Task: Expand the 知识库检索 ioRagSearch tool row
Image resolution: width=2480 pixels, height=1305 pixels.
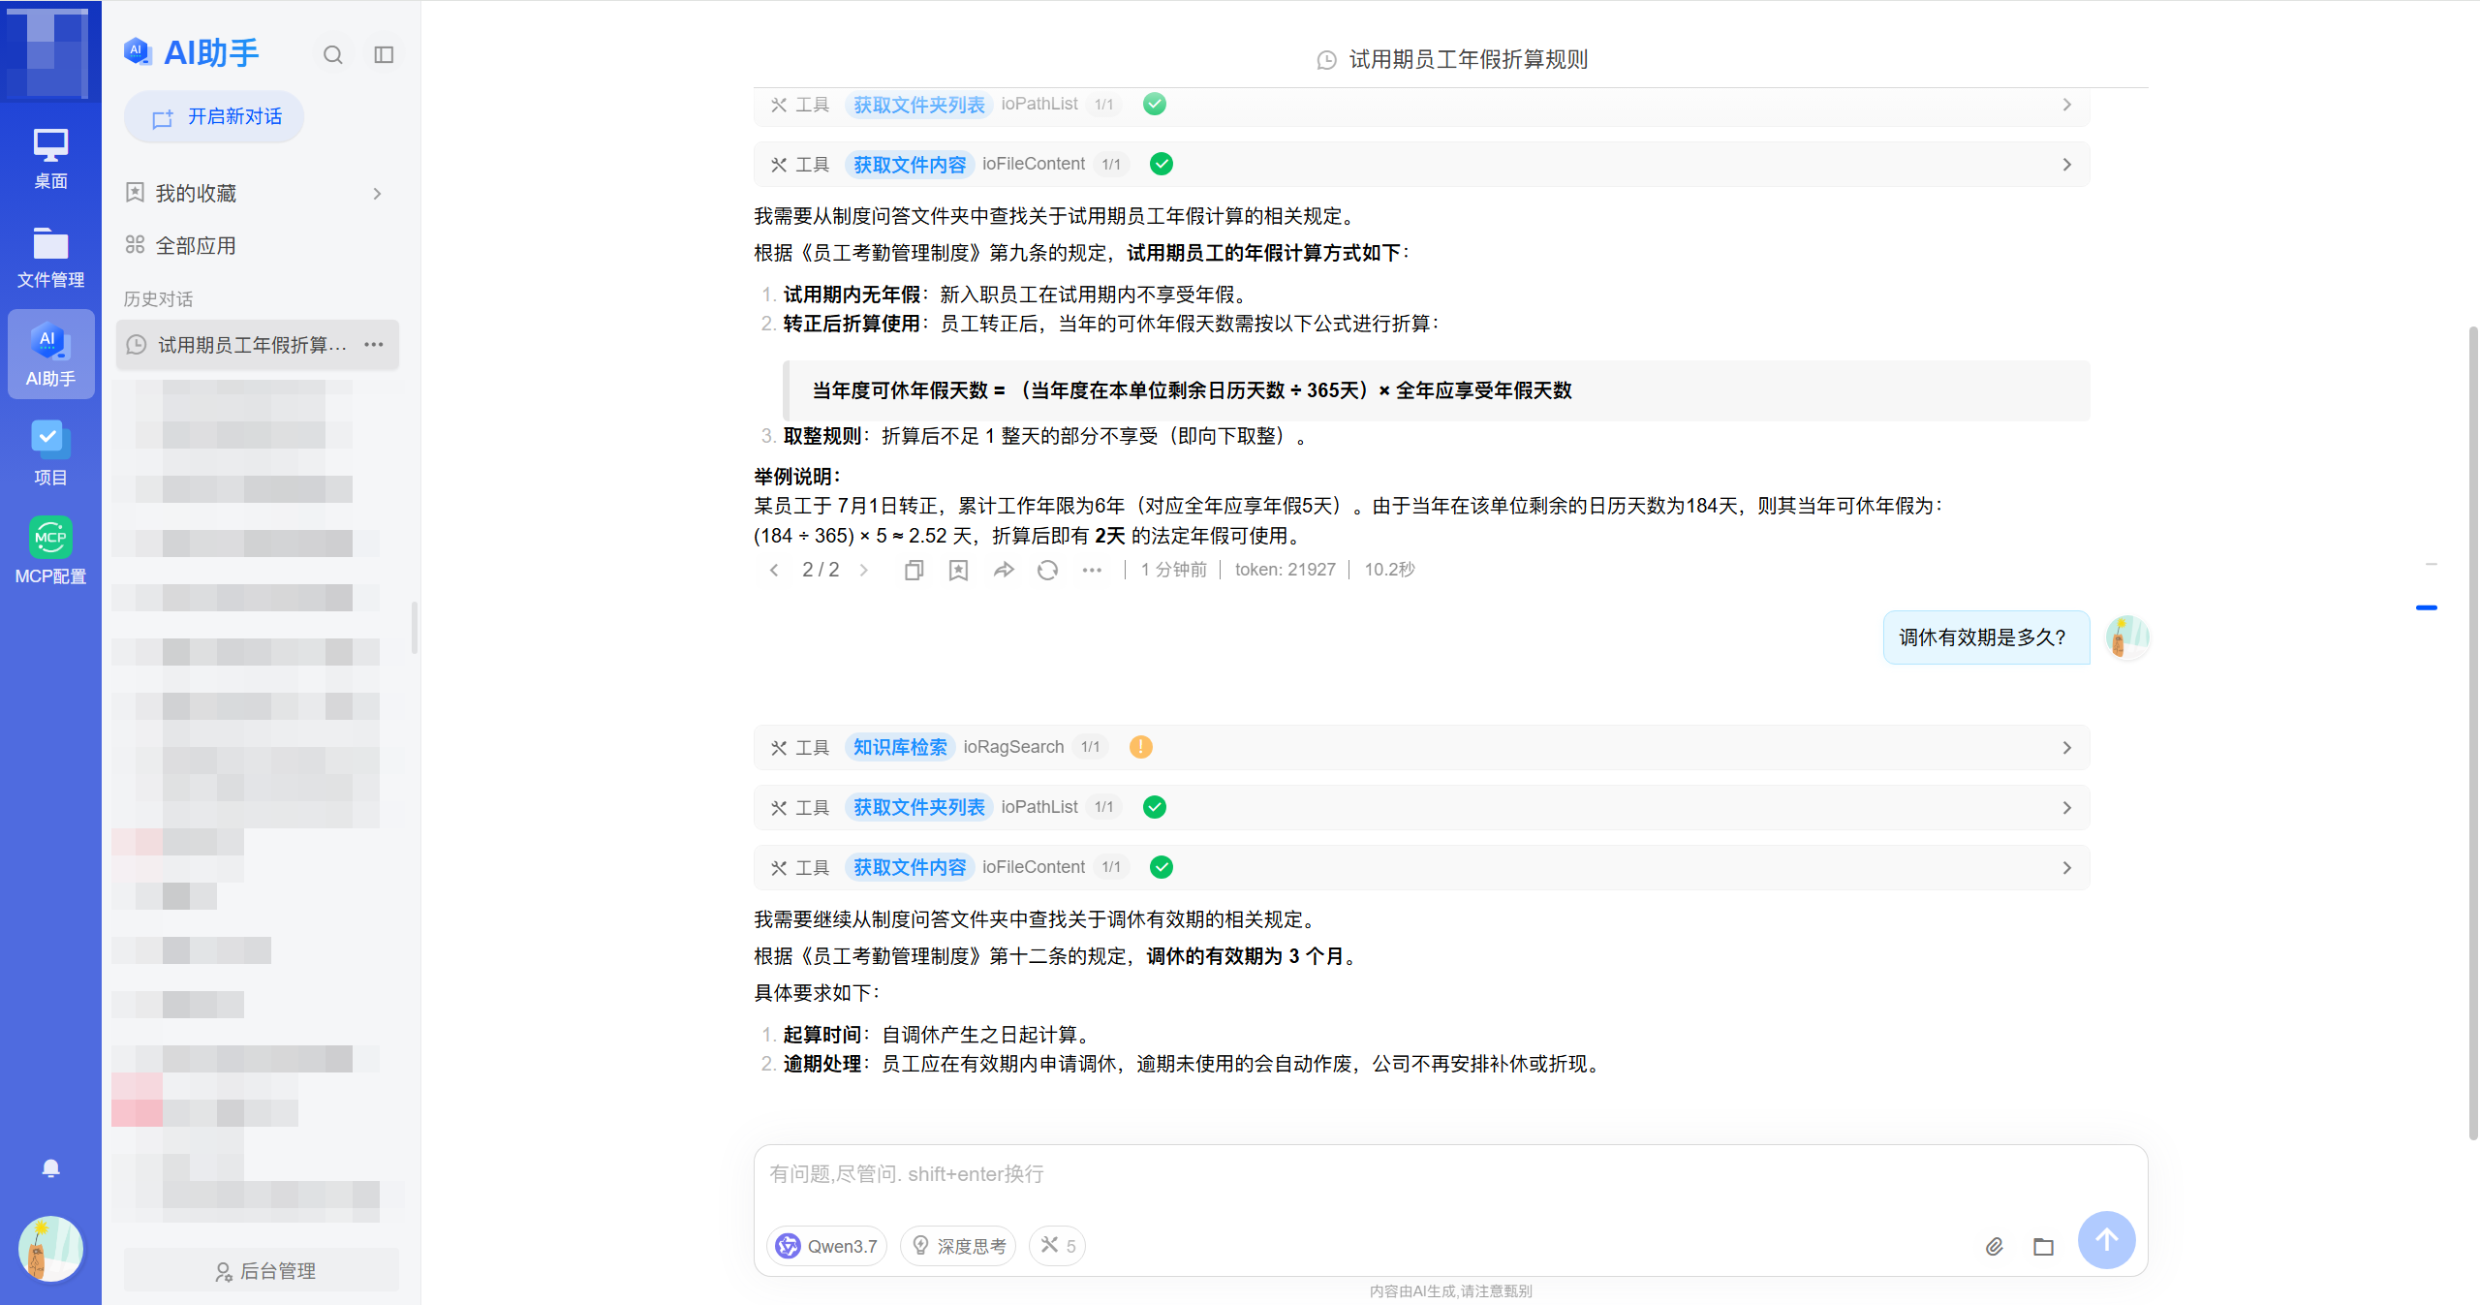Action: tap(1421, 747)
